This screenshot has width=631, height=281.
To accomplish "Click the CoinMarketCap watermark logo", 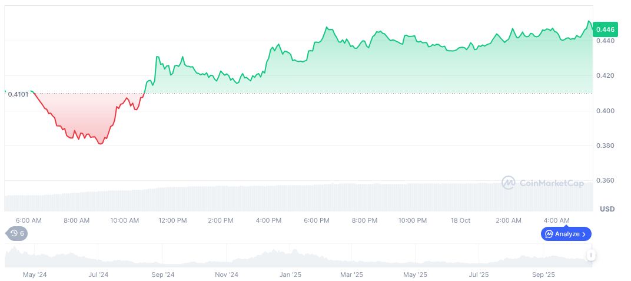I will point(508,183).
